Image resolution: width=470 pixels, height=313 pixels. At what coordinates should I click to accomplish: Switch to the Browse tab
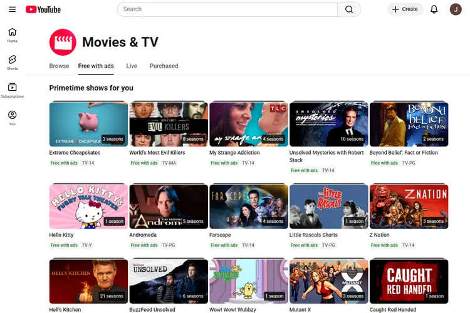point(59,66)
